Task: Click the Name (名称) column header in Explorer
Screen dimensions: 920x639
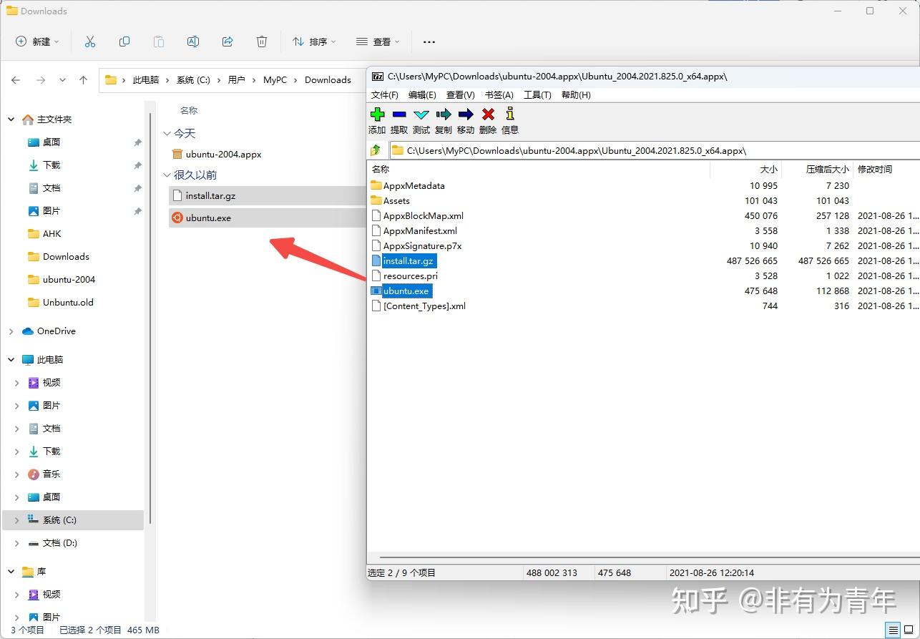Action: 189,110
